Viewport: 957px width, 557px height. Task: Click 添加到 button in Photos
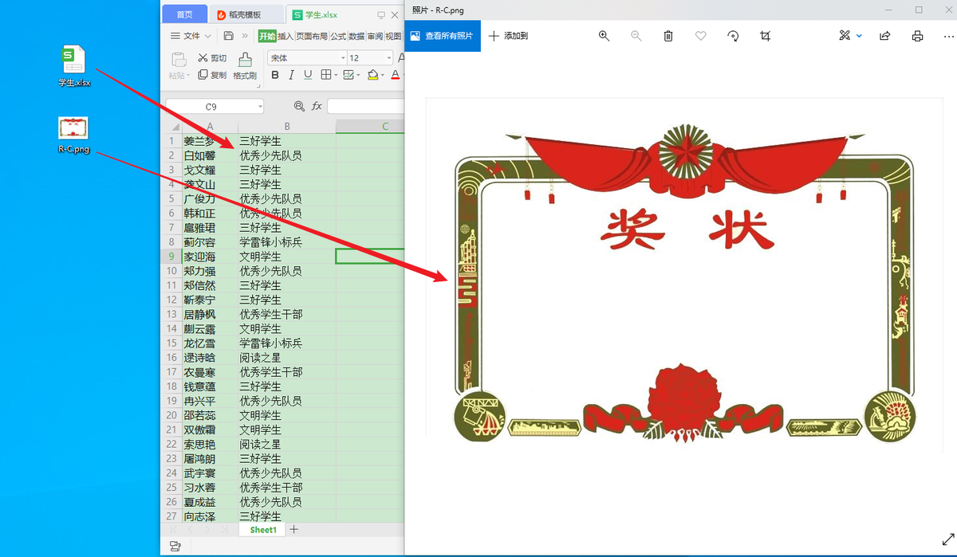tap(508, 36)
